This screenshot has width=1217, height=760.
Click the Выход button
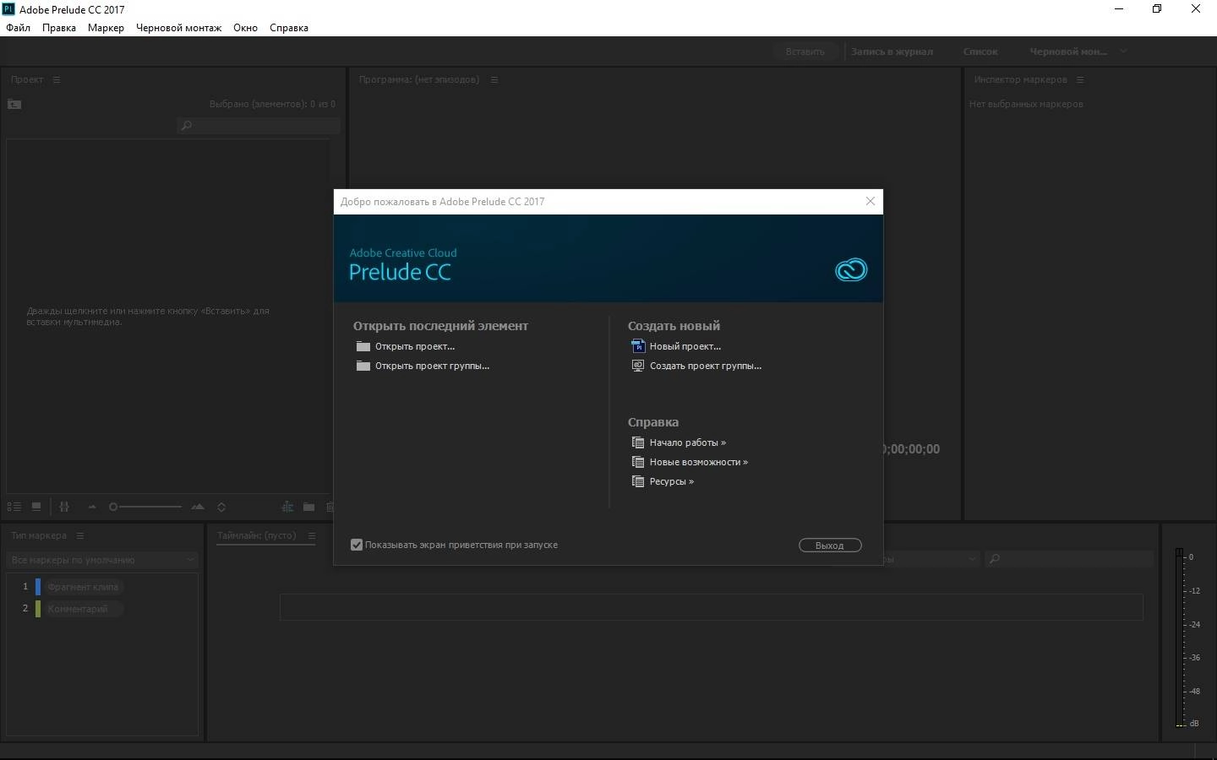(x=830, y=546)
